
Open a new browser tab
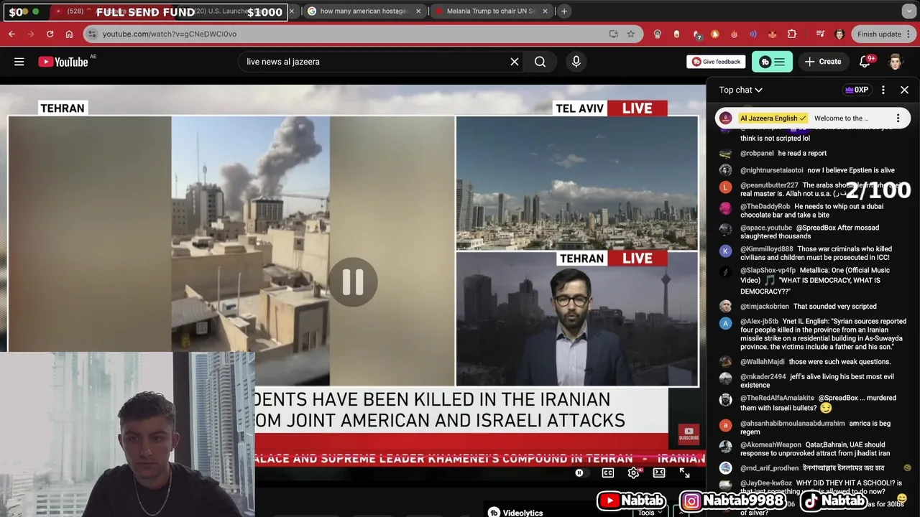click(x=564, y=11)
